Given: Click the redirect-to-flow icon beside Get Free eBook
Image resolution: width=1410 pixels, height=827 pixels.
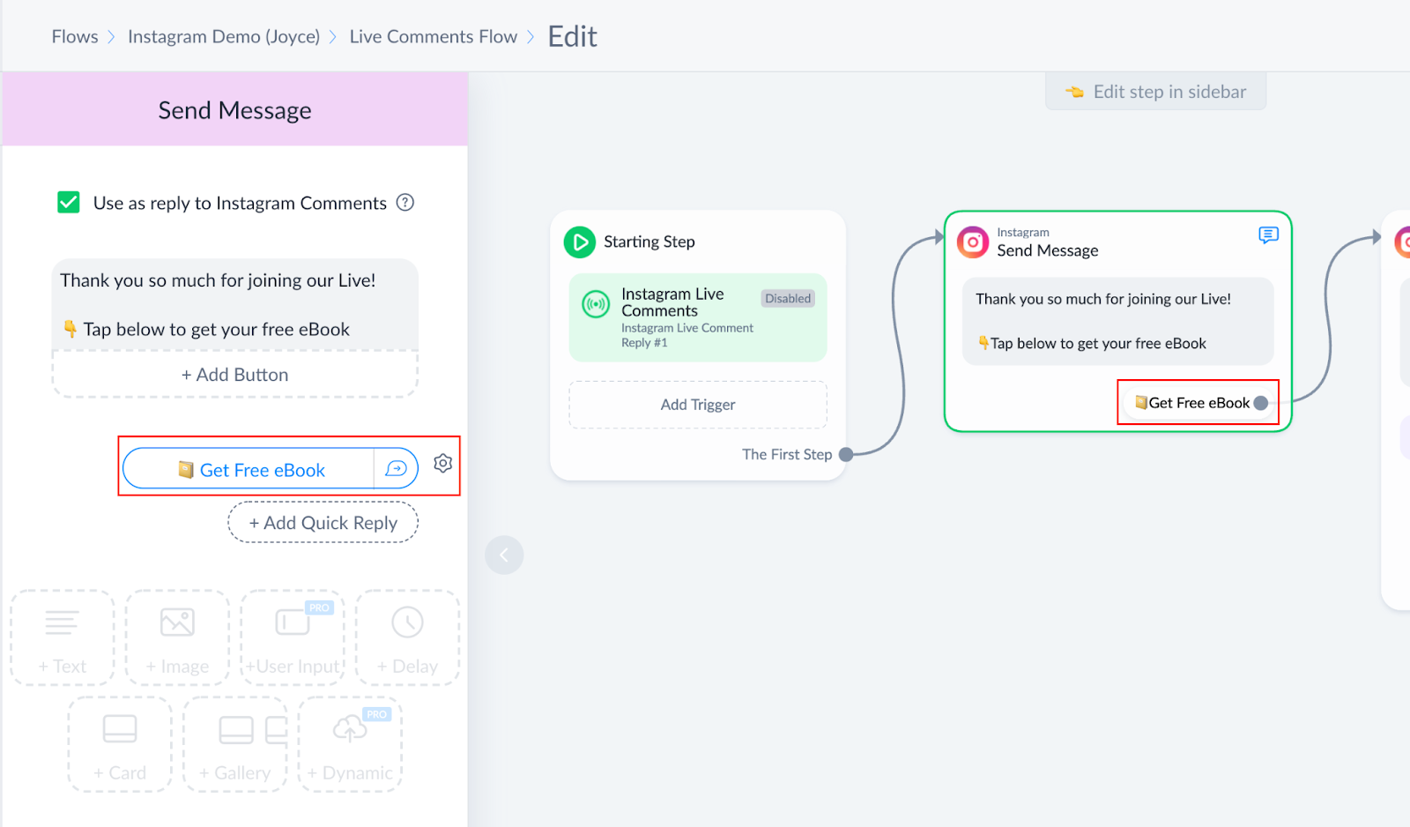Looking at the screenshot, I should click(394, 468).
